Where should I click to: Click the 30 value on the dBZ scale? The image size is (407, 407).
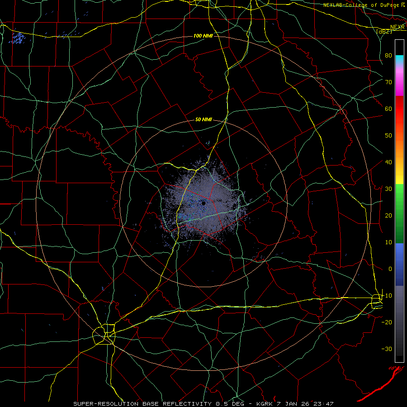click(x=388, y=189)
